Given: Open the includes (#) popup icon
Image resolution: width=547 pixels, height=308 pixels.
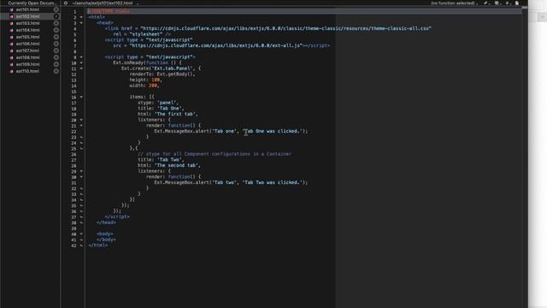Looking at the screenshot, I should tap(507, 3).
